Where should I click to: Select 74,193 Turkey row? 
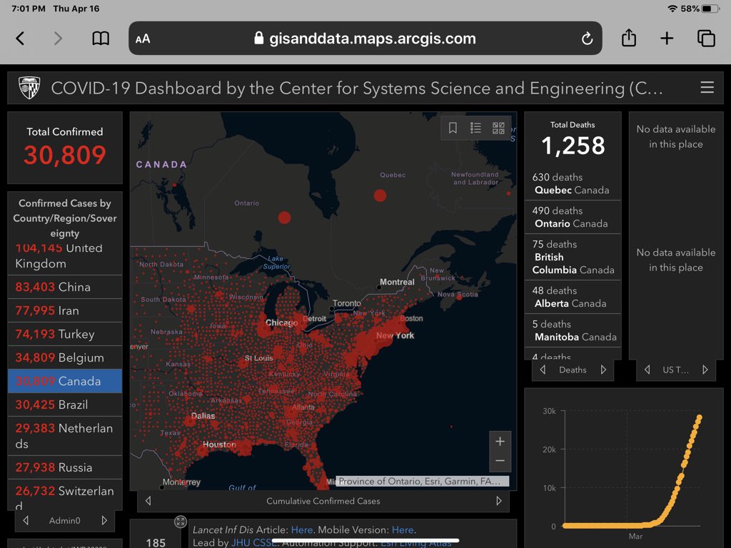(x=65, y=334)
